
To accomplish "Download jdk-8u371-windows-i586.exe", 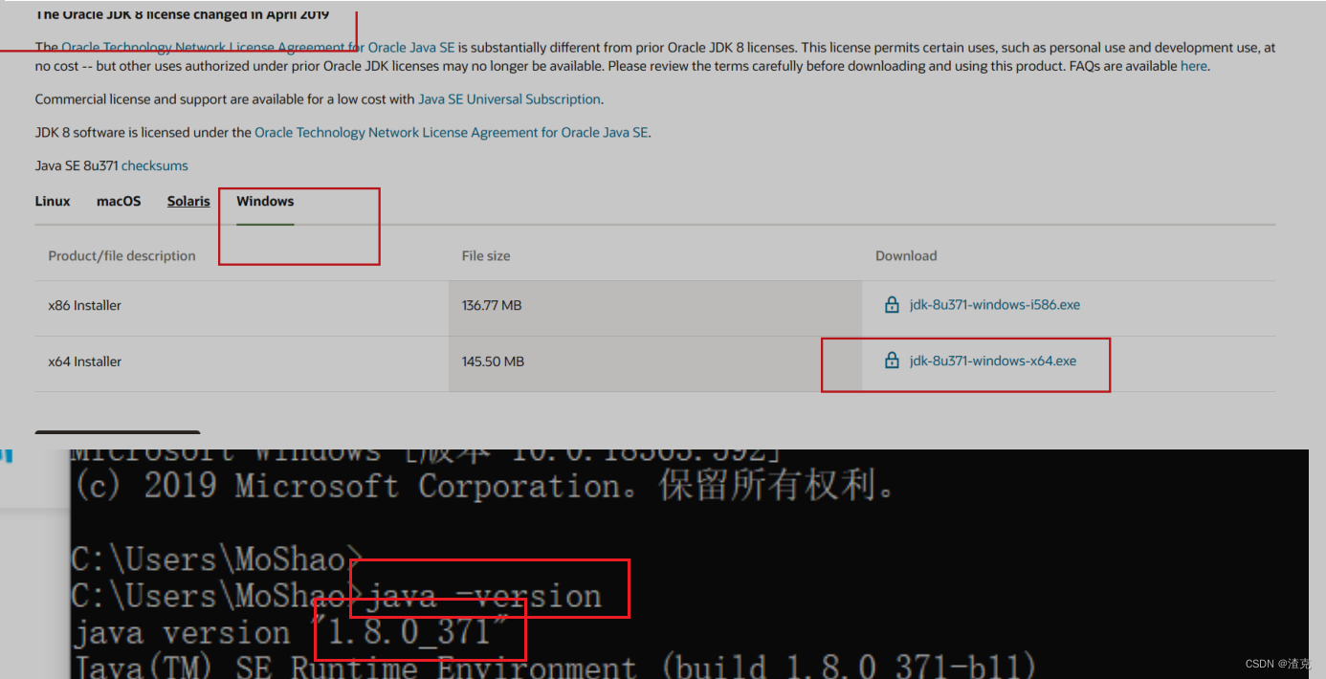I will (995, 304).
